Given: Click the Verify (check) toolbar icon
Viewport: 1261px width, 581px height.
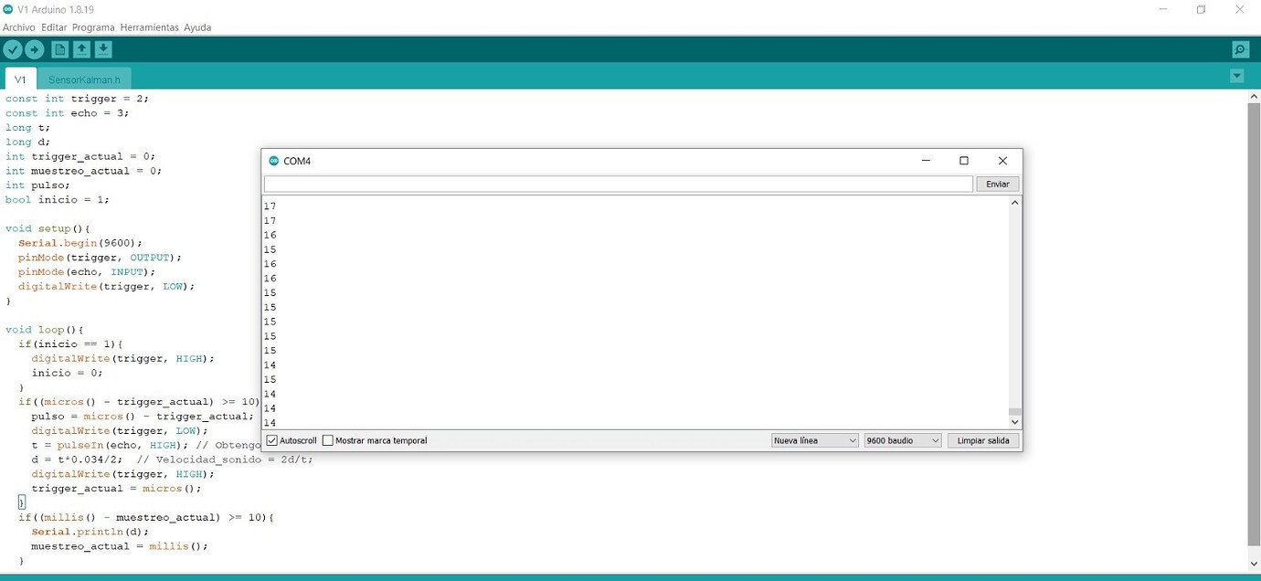Looking at the screenshot, I should [x=13, y=49].
